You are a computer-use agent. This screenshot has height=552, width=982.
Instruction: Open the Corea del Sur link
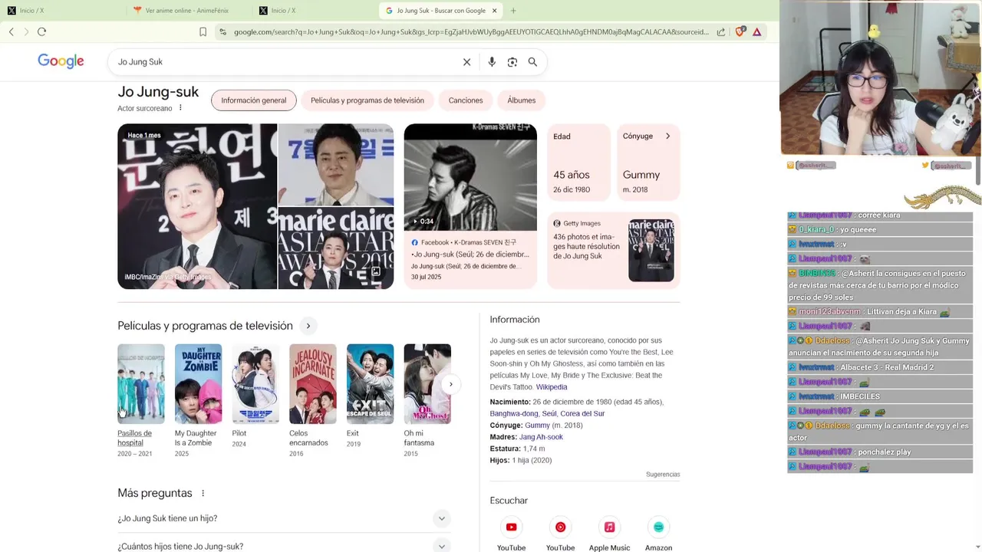582,413
